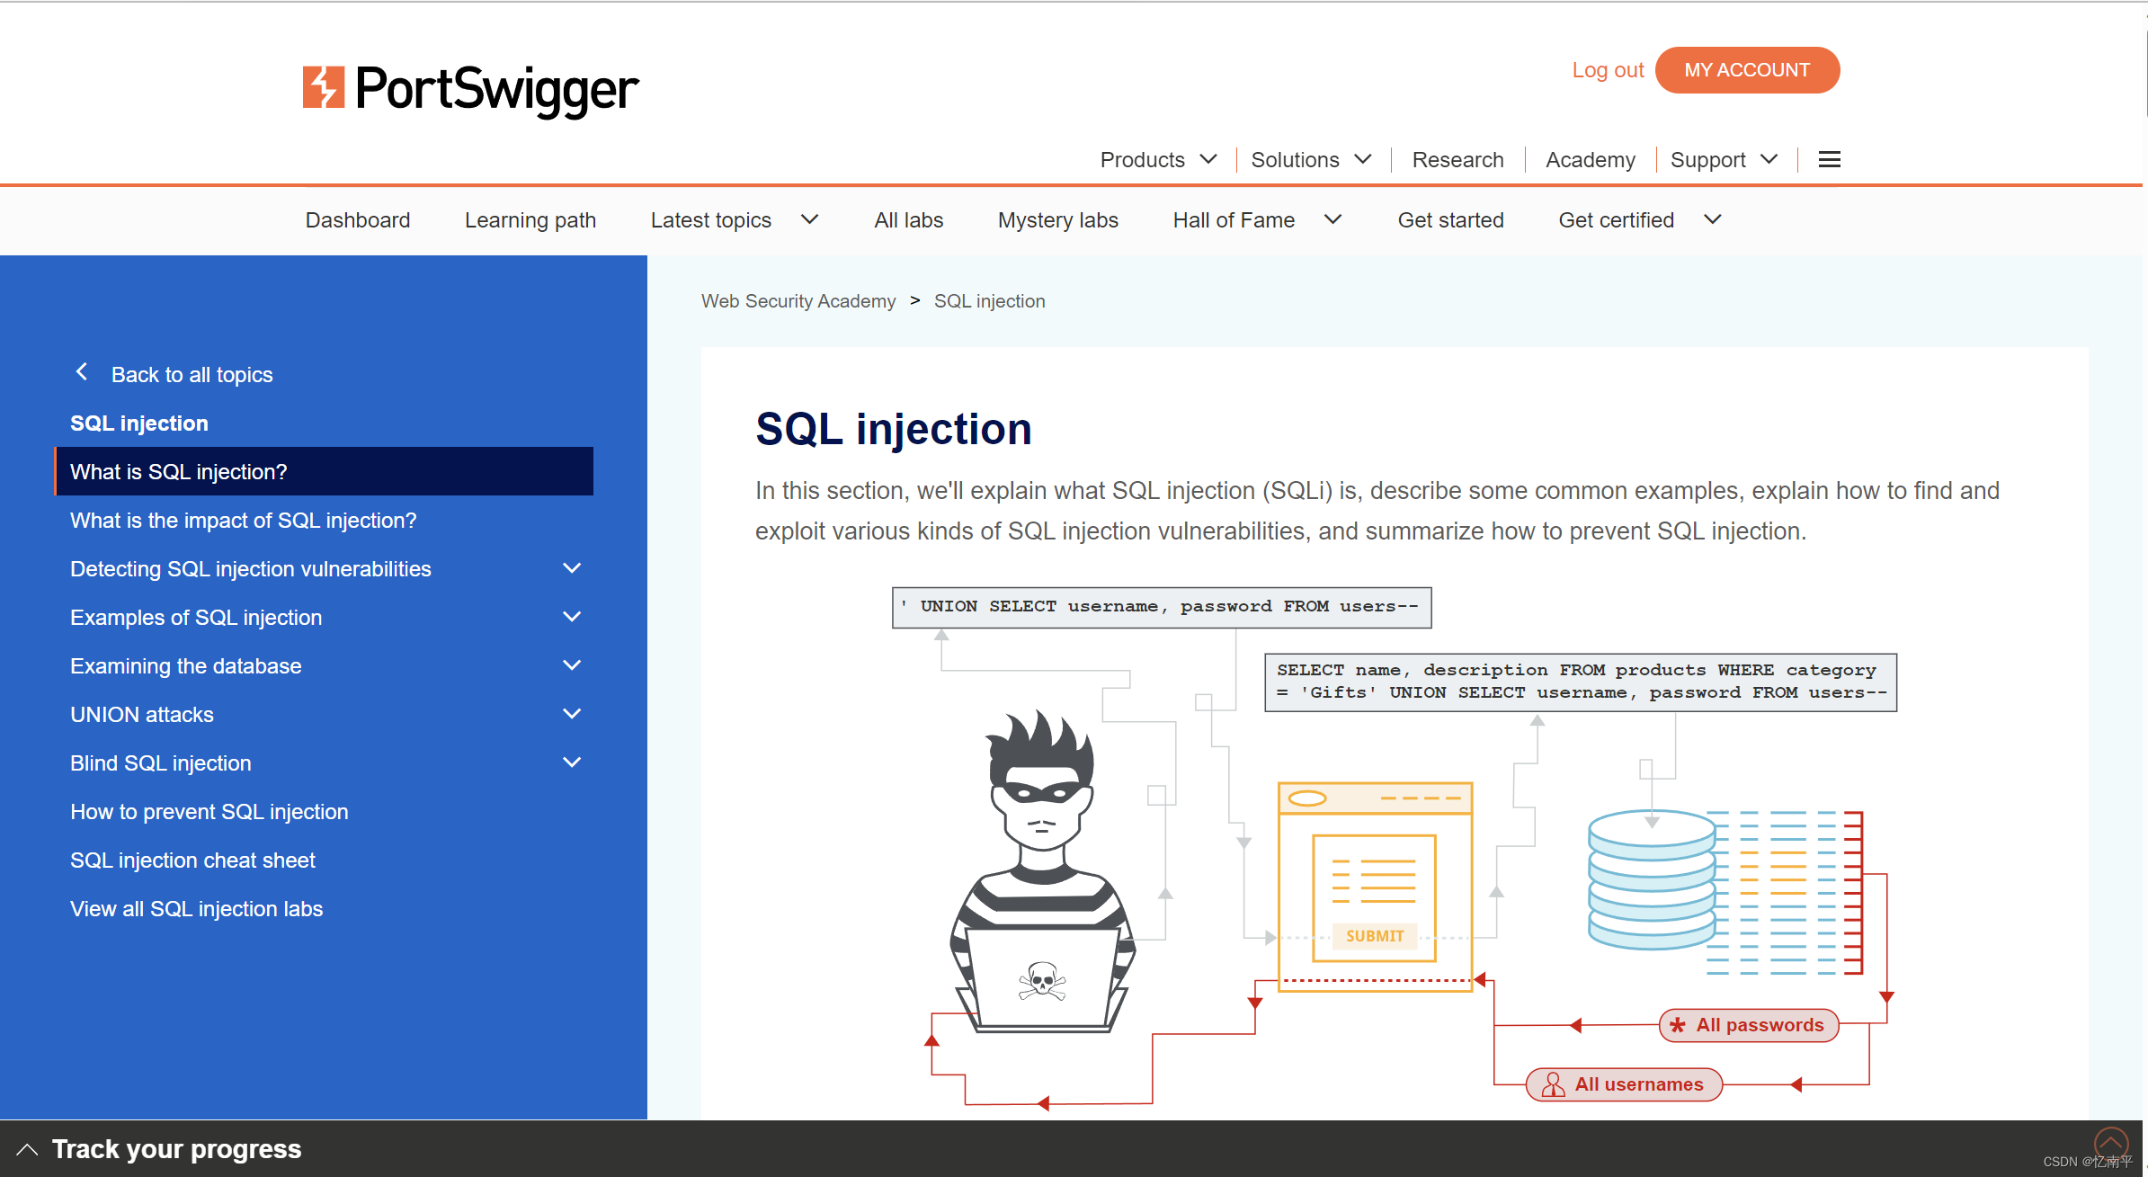Expand the Blind SQL injection chevron

[572, 762]
